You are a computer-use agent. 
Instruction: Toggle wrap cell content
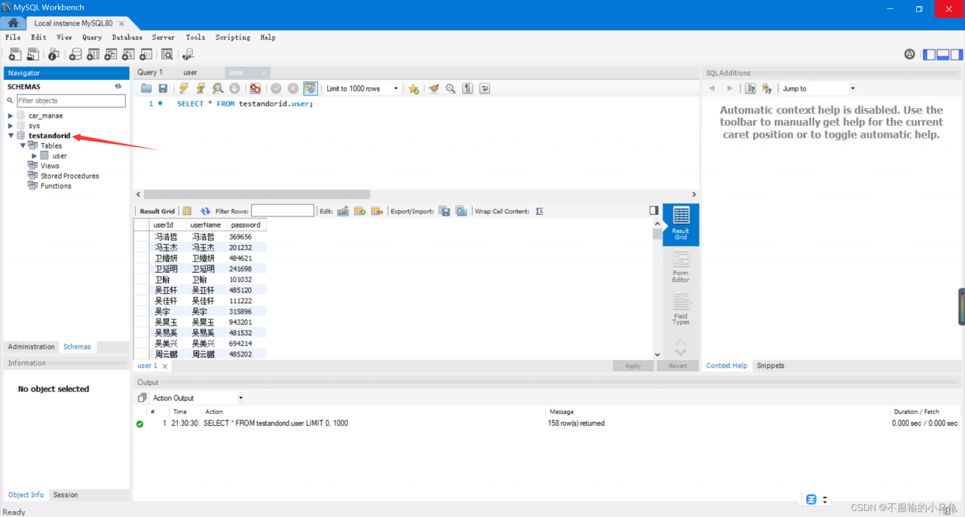tap(540, 212)
